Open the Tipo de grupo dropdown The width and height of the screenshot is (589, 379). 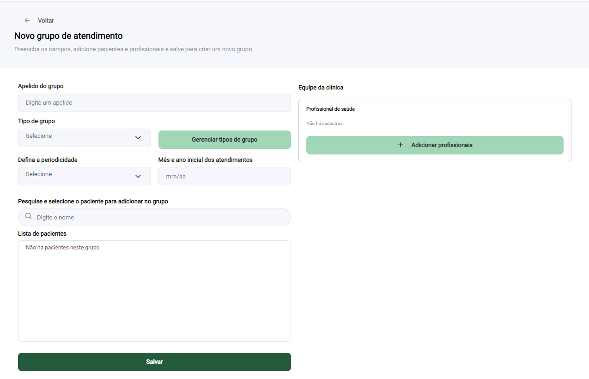[85, 138]
